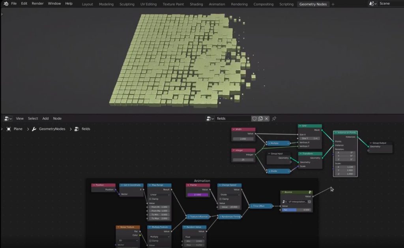
Task: Open the Divide operation dropdown in Change Speed
Action: (x=229, y=194)
